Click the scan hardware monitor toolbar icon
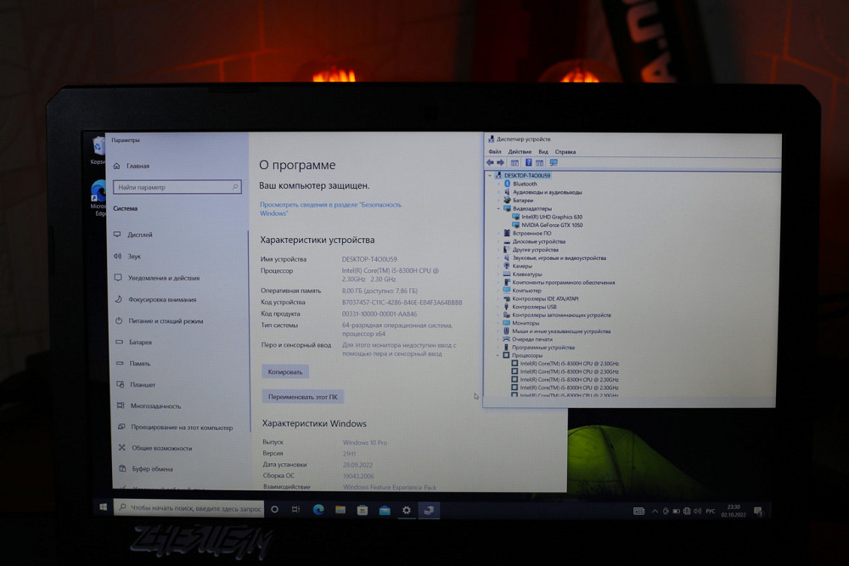Image resolution: width=849 pixels, height=566 pixels. (554, 162)
